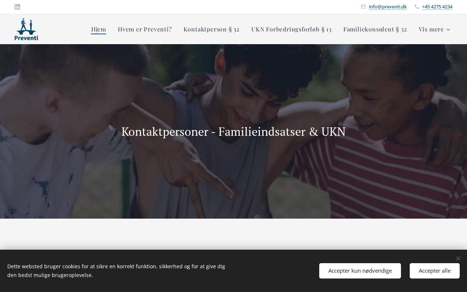Screen dimensions: 467x292
Task: Open the Hjem menu item
Action: (x=99, y=29)
